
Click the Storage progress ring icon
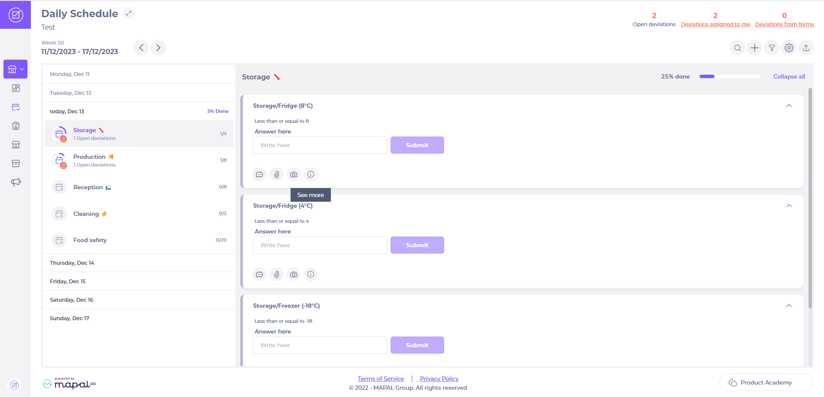59,133
